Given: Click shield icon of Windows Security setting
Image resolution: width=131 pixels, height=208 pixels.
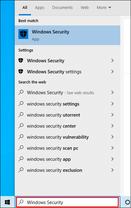Looking at the screenshot, I should tap(21, 60).
